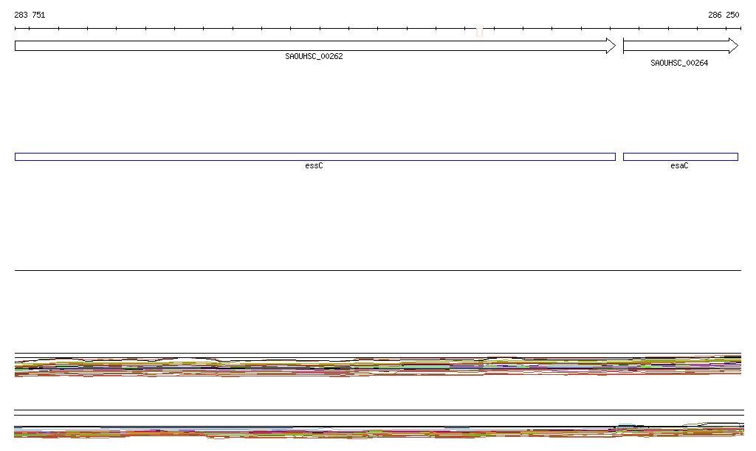Click the esaC blue feature box

[681, 156]
